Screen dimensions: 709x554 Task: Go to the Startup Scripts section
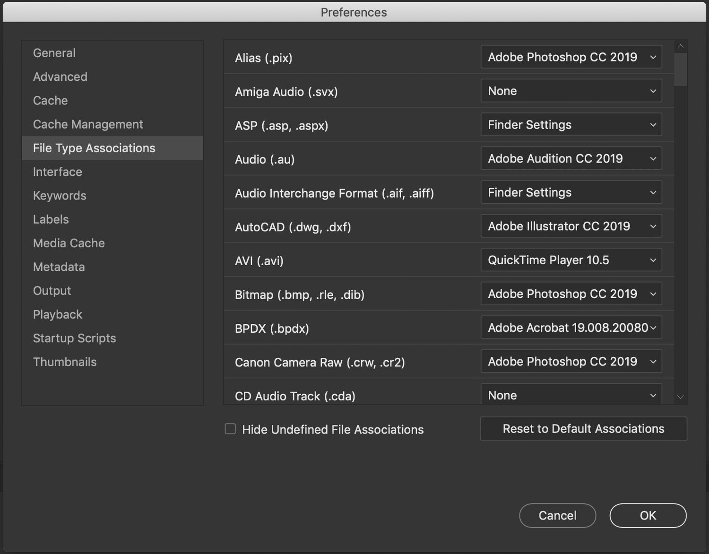pos(74,338)
